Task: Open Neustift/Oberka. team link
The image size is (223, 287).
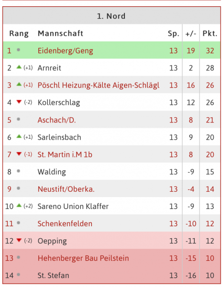Action: [x=66, y=189]
